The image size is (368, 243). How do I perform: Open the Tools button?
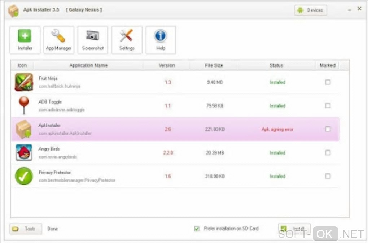[x=26, y=229]
